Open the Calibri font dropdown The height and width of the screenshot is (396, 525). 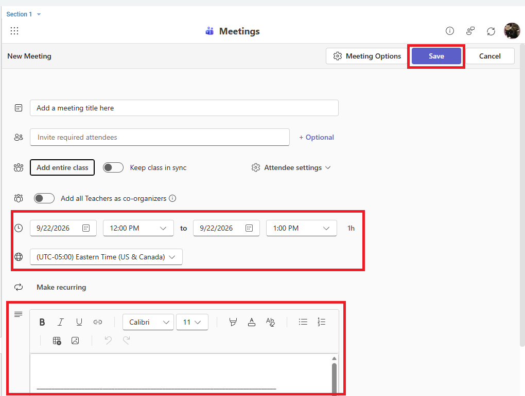pyautogui.click(x=148, y=322)
